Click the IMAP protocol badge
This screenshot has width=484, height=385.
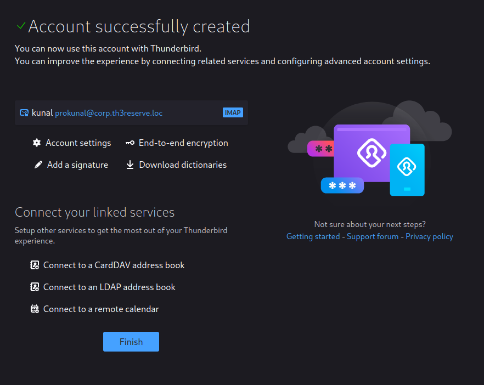click(x=233, y=112)
